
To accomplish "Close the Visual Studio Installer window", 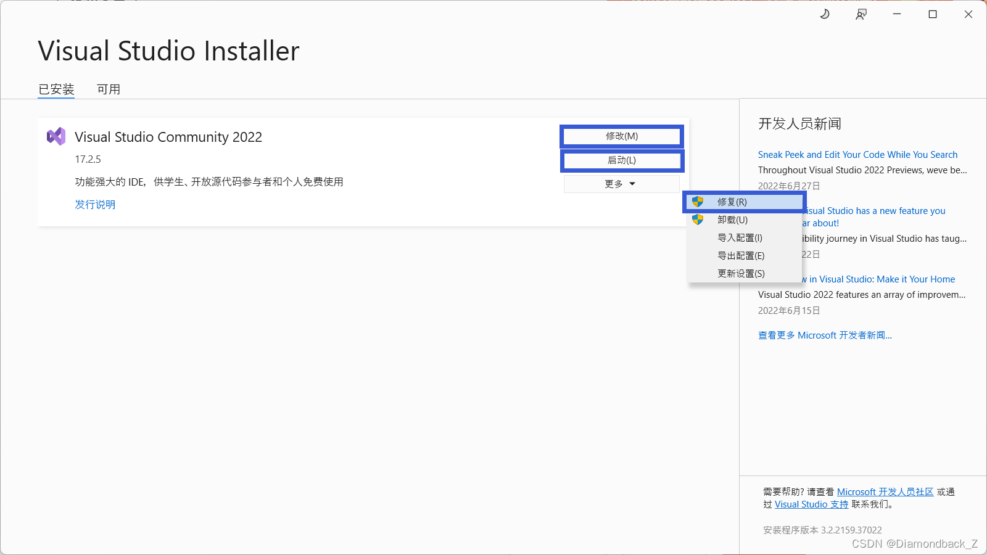I will click(x=968, y=14).
